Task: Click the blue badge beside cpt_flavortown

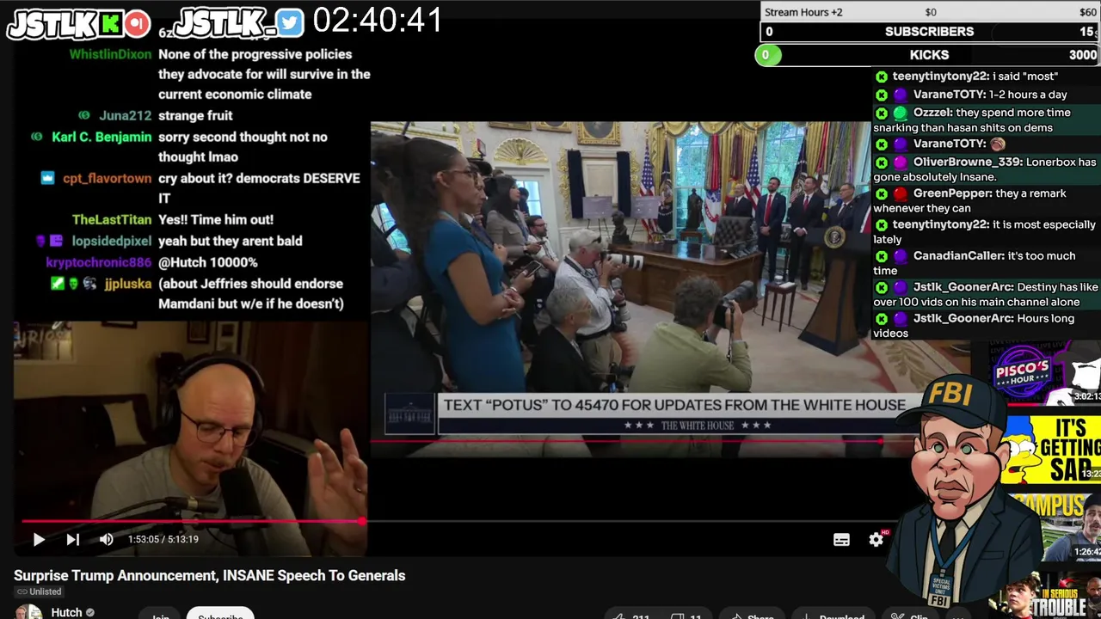Action: coord(47,178)
